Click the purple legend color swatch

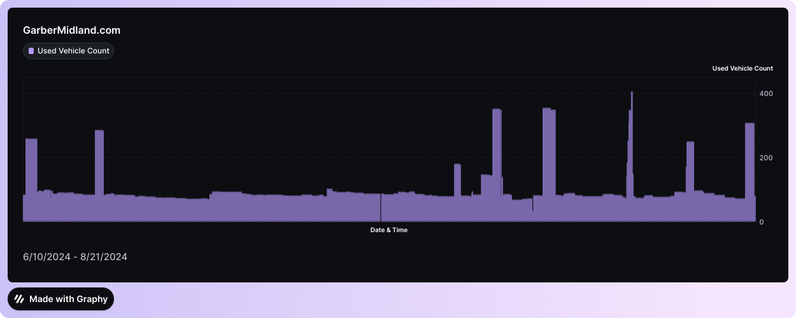(31, 51)
